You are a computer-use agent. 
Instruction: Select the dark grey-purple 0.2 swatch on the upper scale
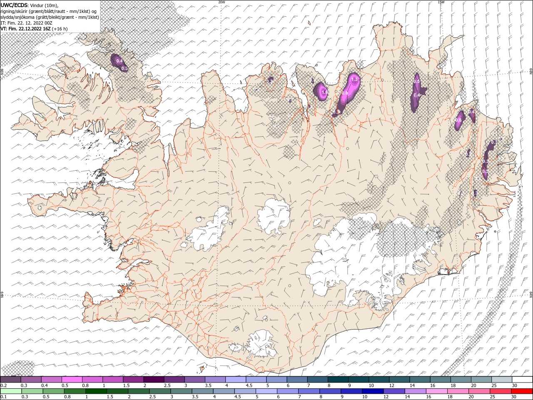tap(10, 380)
